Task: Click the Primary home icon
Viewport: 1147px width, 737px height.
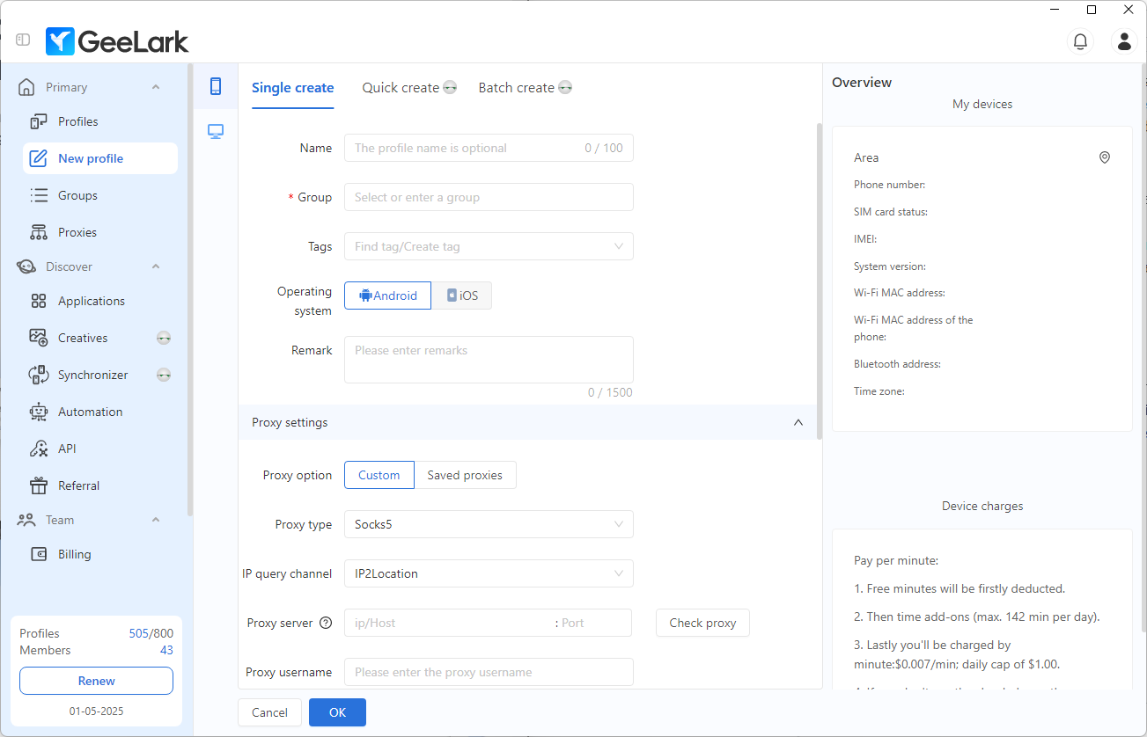Action: (x=26, y=87)
